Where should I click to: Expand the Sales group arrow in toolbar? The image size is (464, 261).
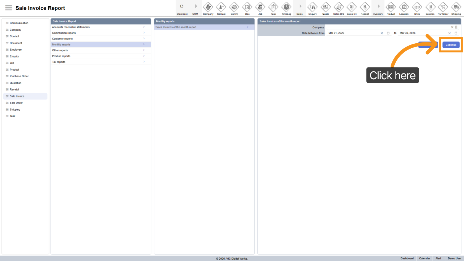[300, 7]
